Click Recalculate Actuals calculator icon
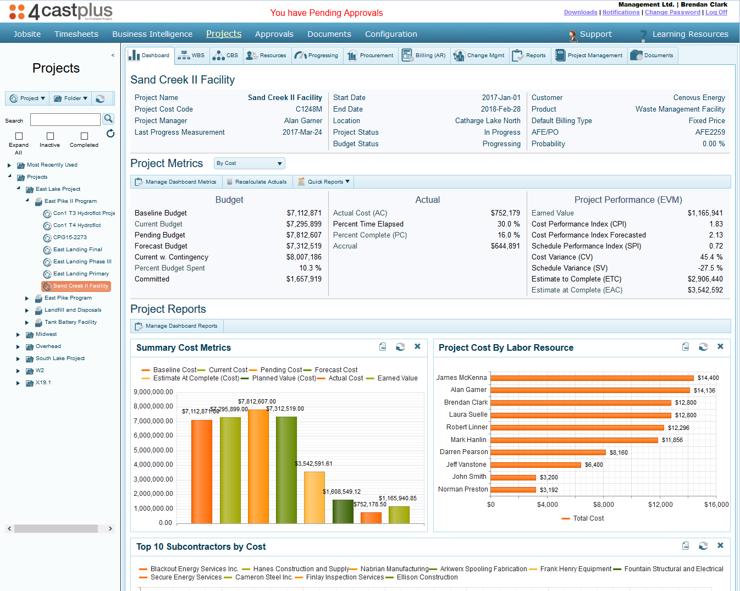This screenshot has height=591, width=740. [x=230, y=182]
